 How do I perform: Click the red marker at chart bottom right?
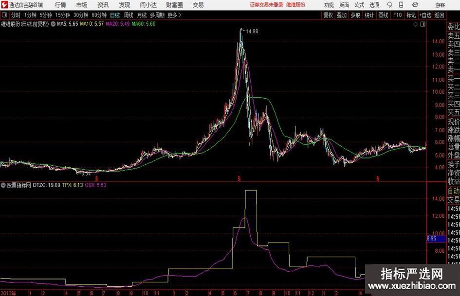(378, 178)
